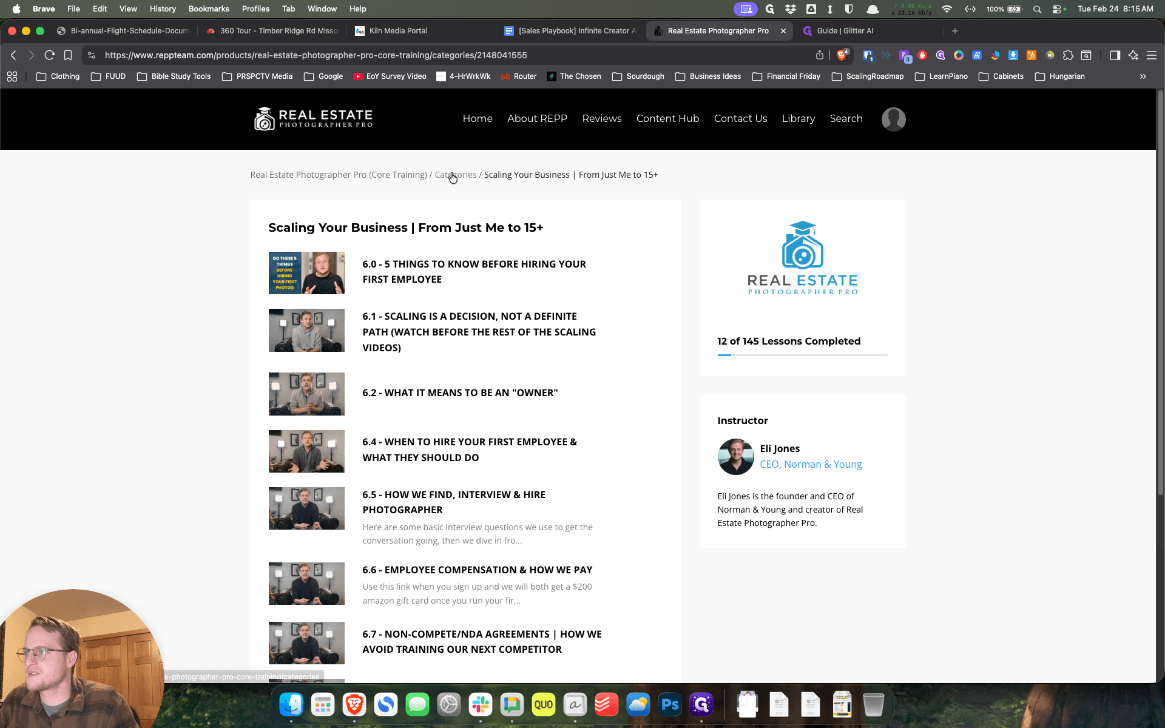
Task: Open Brave Shields lion icon
Action: tap(842, 55)
